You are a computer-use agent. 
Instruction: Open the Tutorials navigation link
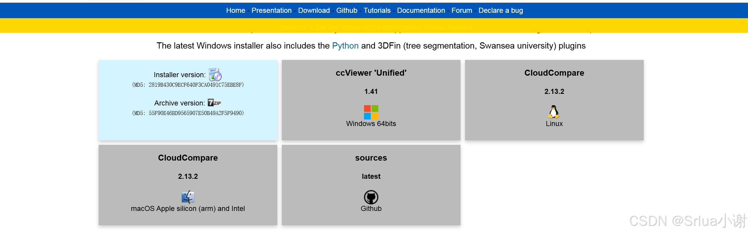[x=377, y=10]
